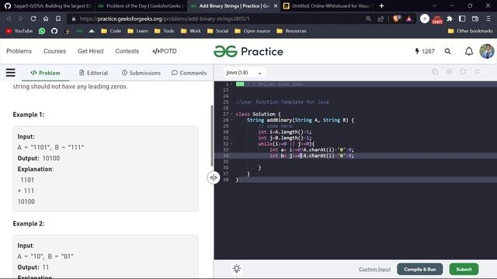The width and height of the screenshot is (497, 279).
Task: Click the share page icon in address bar
Action: click(x=381, y=19)
